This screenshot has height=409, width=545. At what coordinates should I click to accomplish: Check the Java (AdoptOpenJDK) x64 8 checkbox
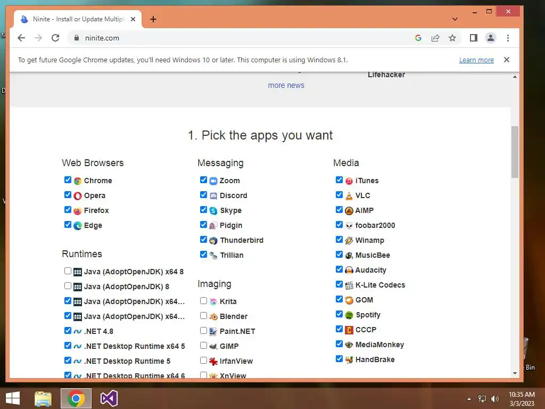coord(68,271)
